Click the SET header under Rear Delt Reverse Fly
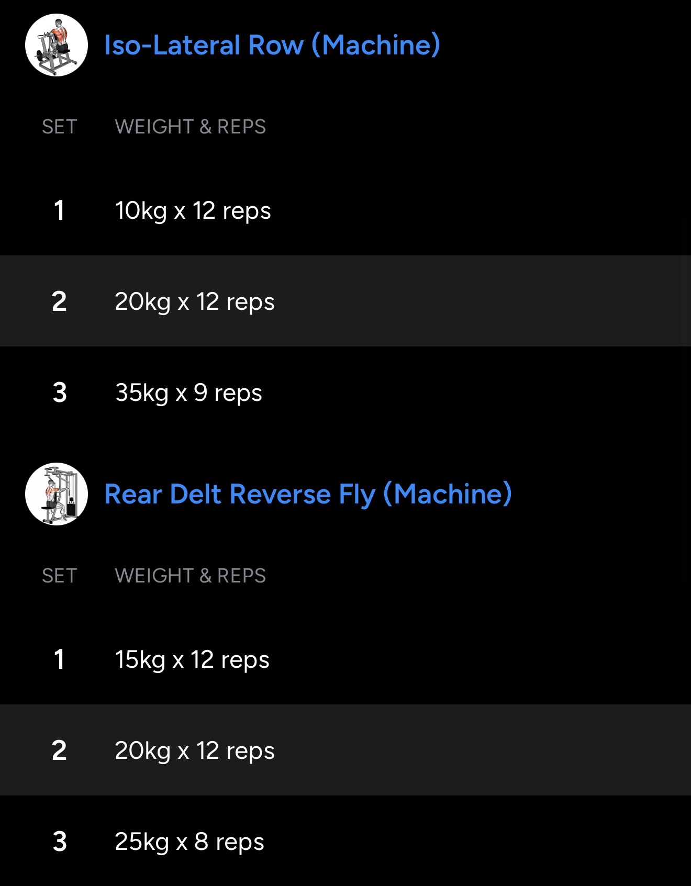The width and height of the screenshot is (691, 886). [59, 576]
